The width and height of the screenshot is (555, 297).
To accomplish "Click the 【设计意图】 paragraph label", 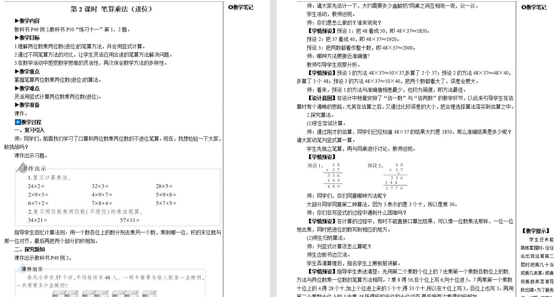I will coord(321,98).
